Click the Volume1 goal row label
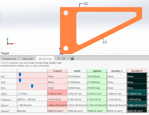Image resolution: width=149 pixels, height=115 pixels. point(5,111)
